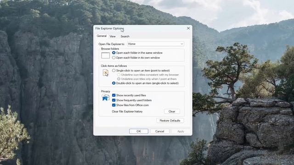Image resolution: width=294 pixels, height=165 pixels.
Task: Click the Clear history button
Action: tap(172, 111)
